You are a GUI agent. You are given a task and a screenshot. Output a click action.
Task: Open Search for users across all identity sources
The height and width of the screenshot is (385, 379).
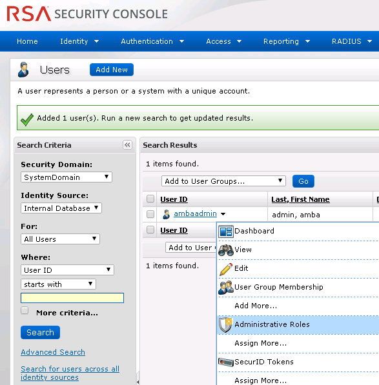click(70, 373)
